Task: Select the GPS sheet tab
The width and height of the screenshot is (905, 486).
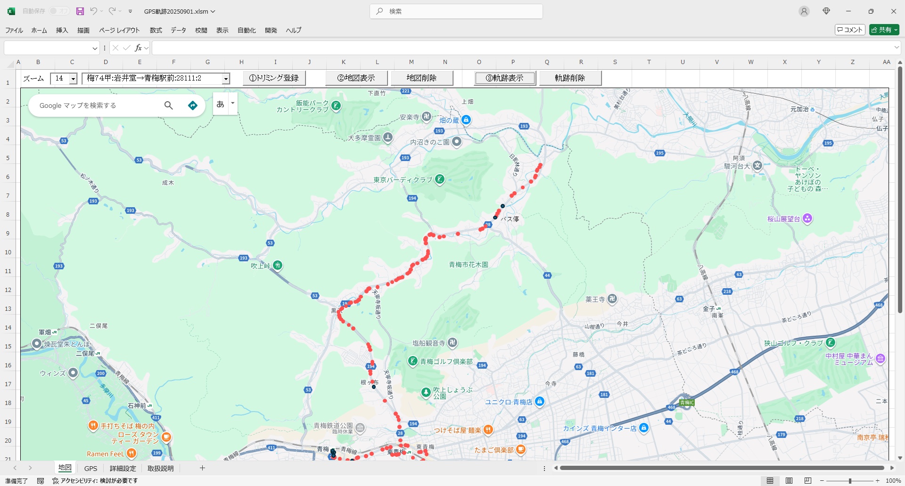Action: pos(90,468)
